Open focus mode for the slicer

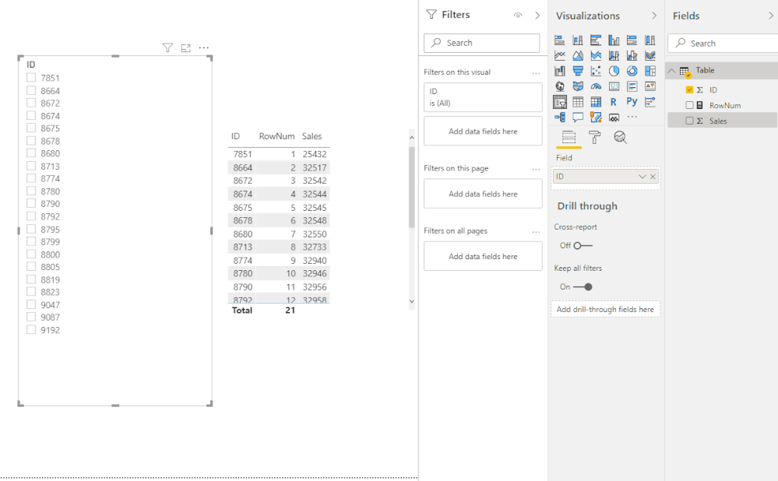185,48
